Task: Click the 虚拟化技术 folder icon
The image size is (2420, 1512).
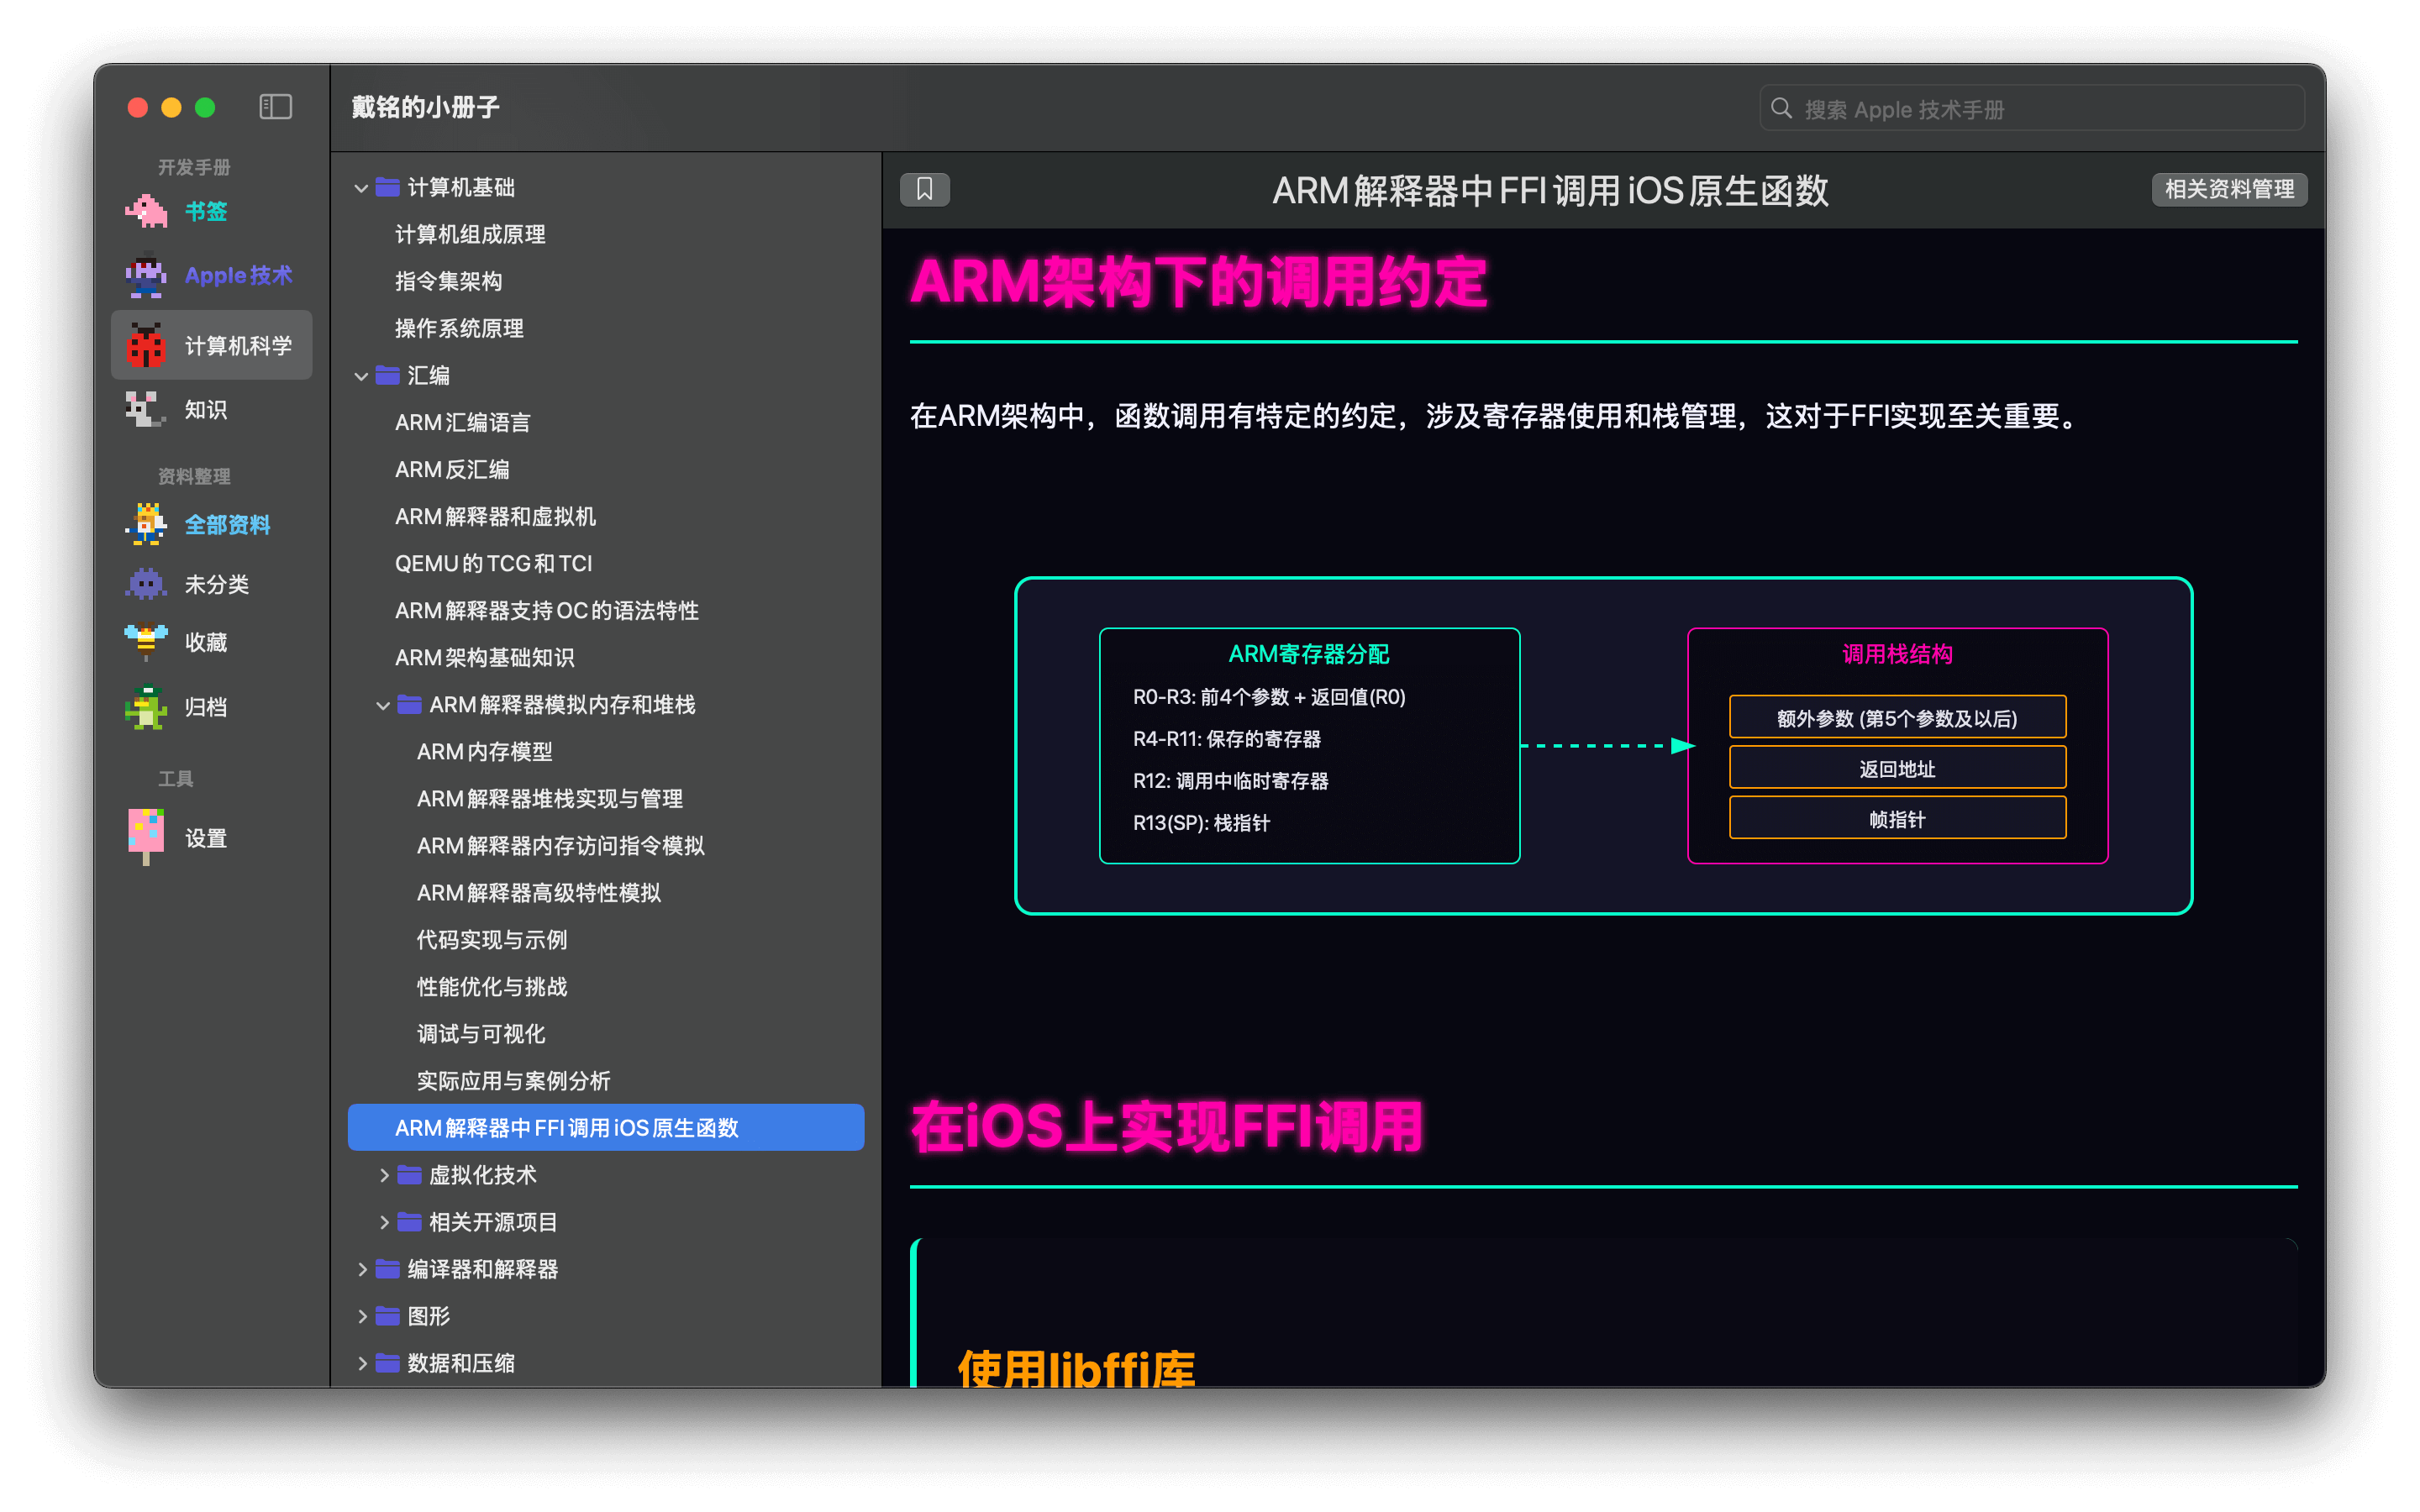Action: (x=409, y=1174)
